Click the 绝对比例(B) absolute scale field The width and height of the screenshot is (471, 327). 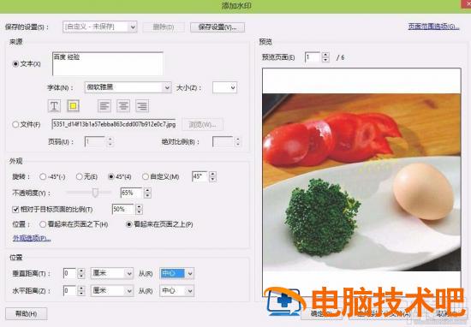pyautogui.click(x=223, y=142)
